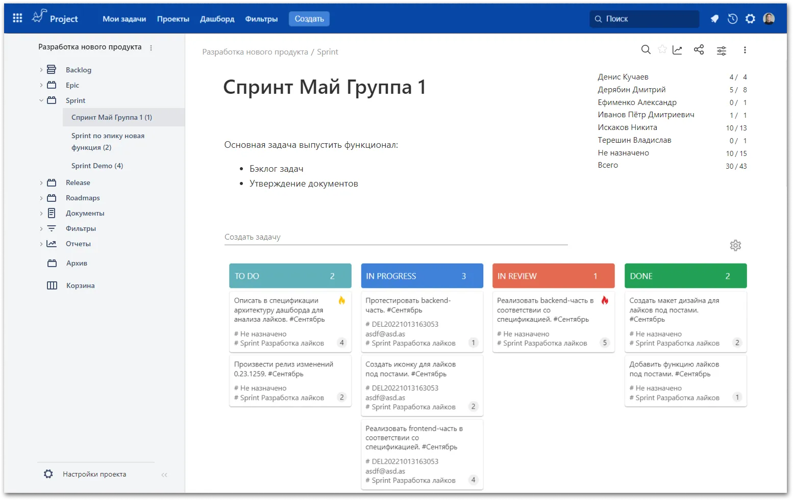Collapse the sidebar with double chevron

[x=164, y=475]
